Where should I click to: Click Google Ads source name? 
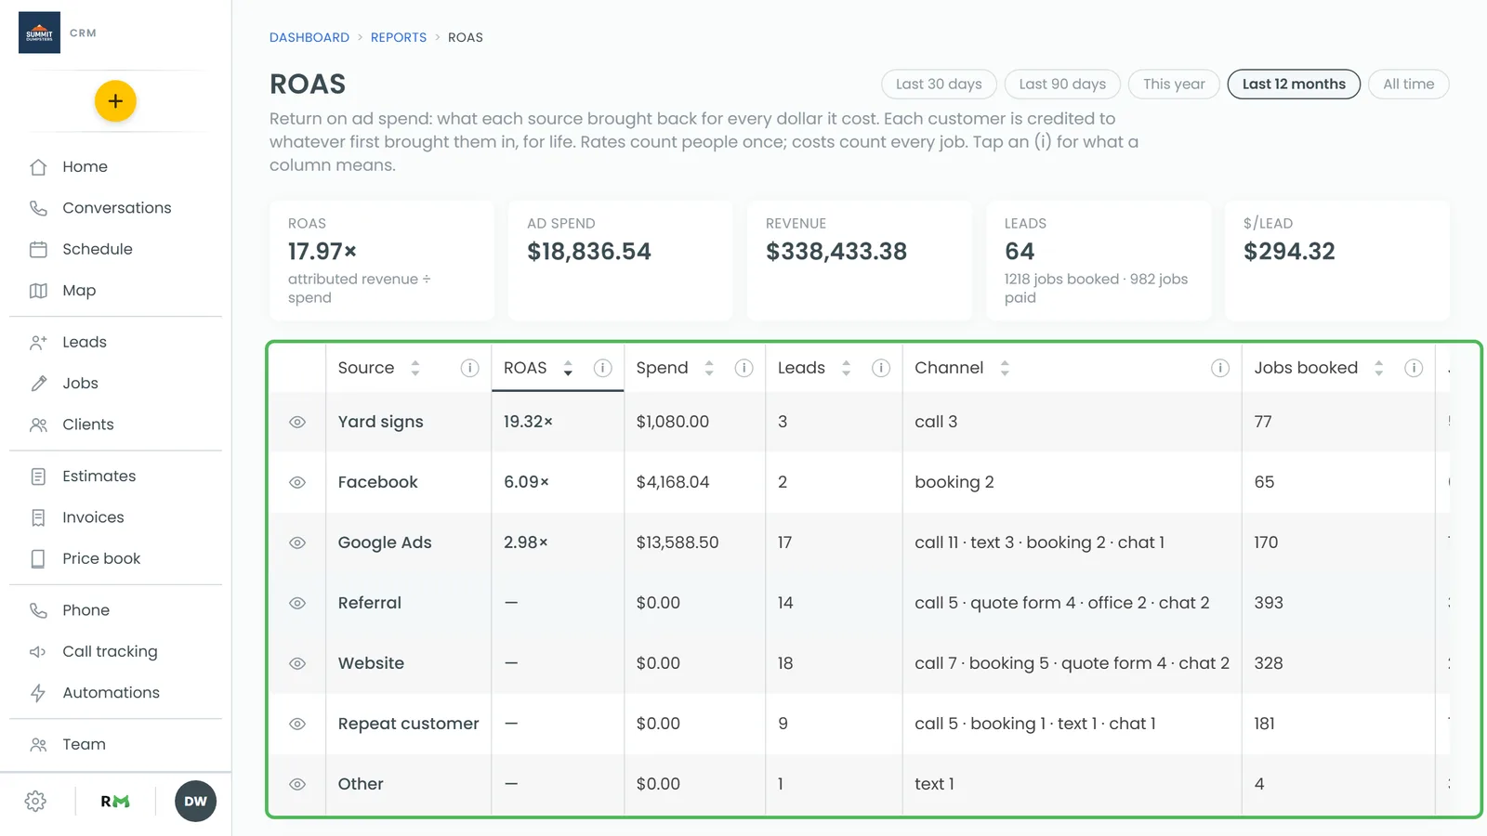pos(385,542)
